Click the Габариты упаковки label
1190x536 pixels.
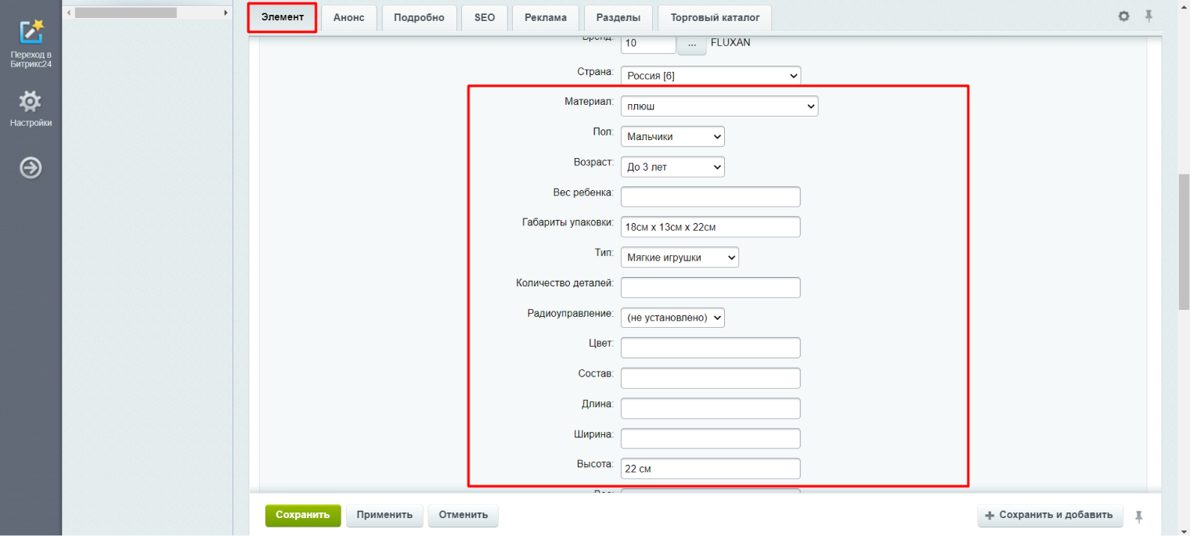click(568, 222)
